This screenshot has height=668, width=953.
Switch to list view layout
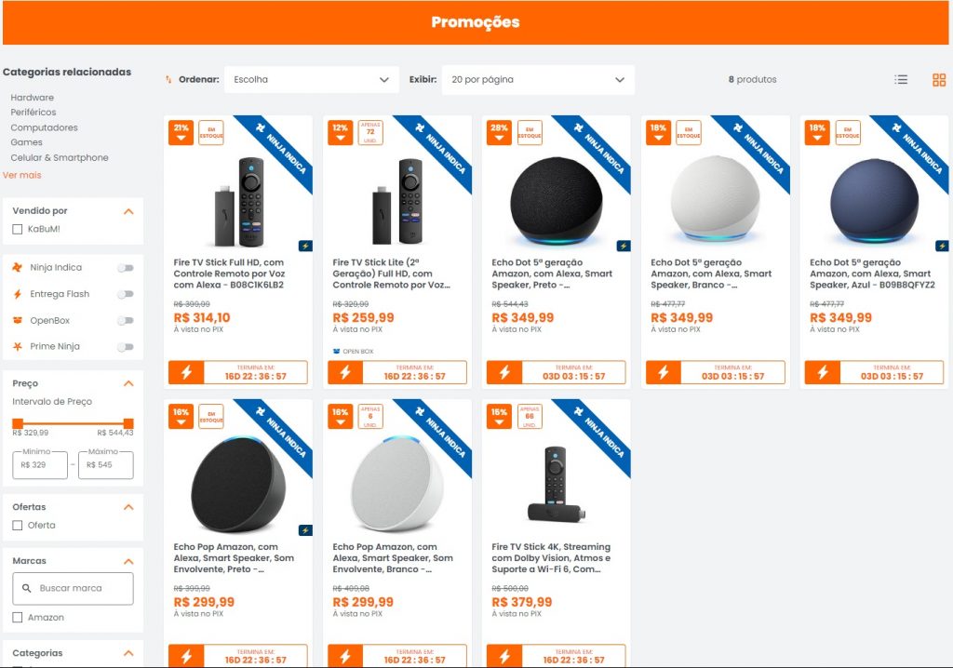(901, 80)
